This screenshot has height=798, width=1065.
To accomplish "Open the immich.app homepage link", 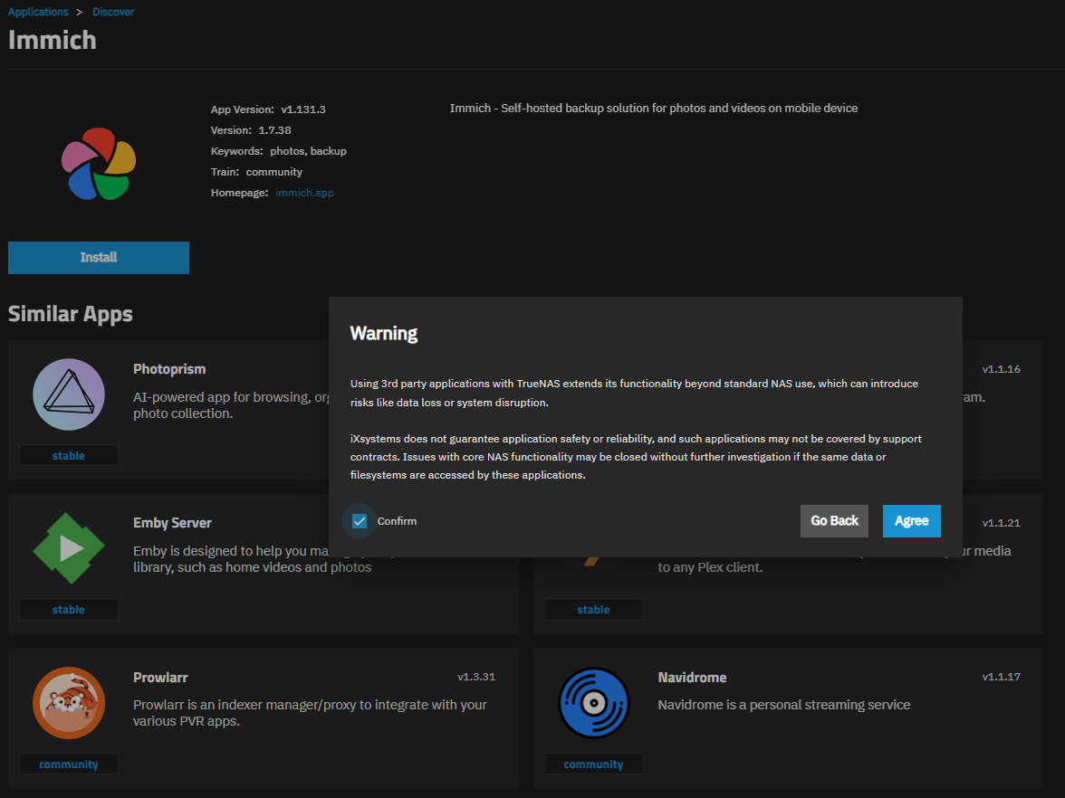I will (x=304, y=193).
